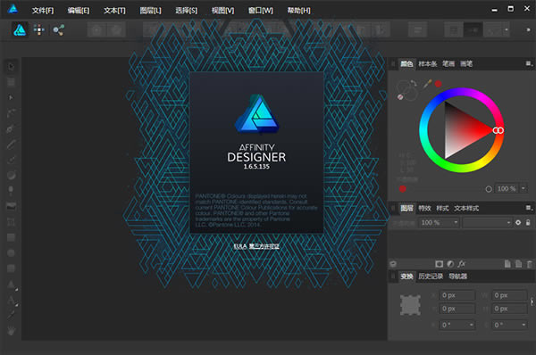Viewport: 536px width, 355px height.
Task: Toggle stroke/fill colour selector circles
Action: tap(406, 90)
